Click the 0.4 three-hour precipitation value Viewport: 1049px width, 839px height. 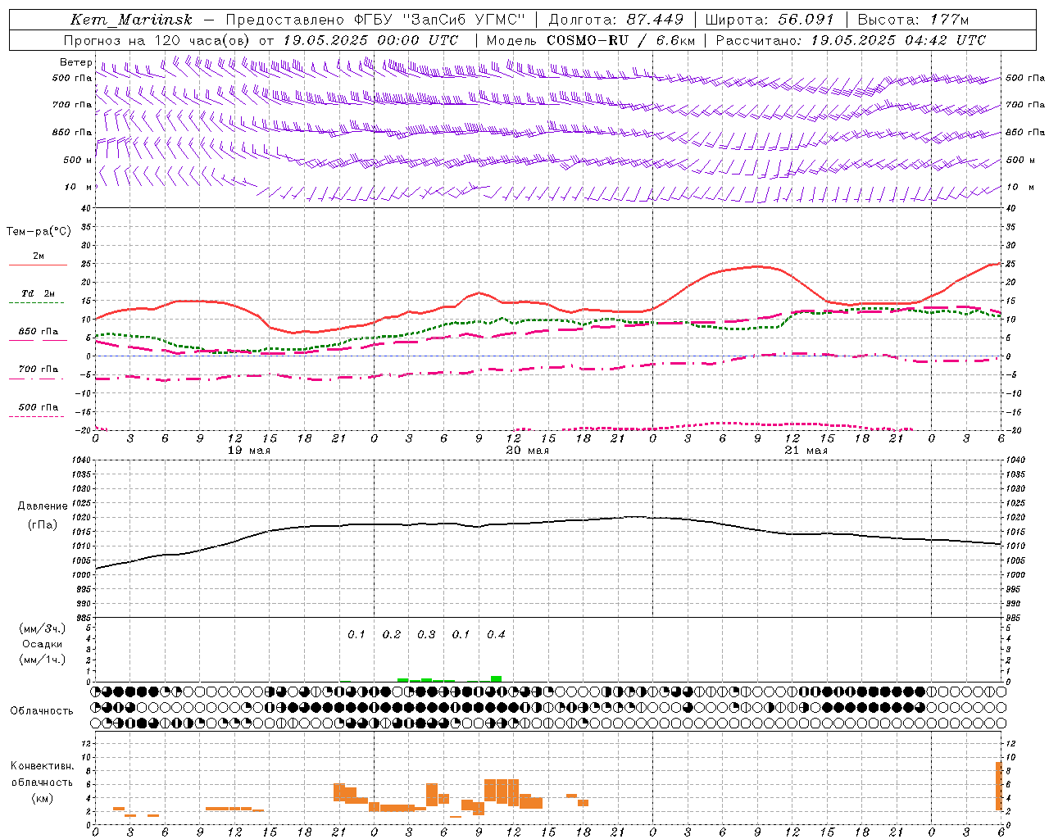click(496, 634)
